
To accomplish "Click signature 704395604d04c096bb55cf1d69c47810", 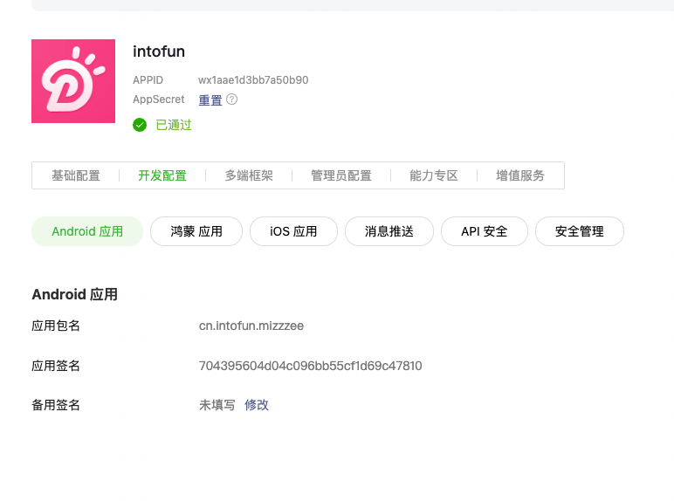I will tap(310, 366).
